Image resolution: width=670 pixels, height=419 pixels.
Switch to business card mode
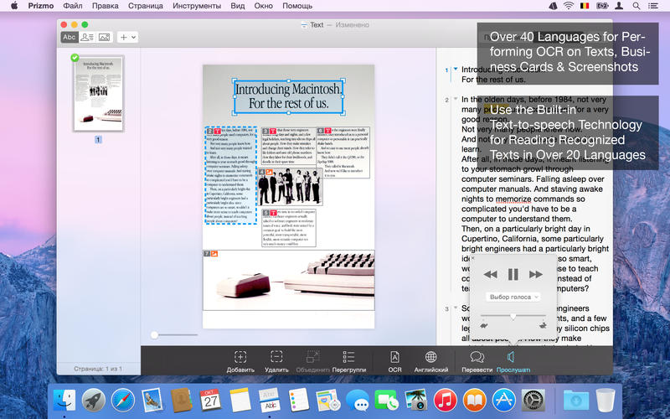87,37
